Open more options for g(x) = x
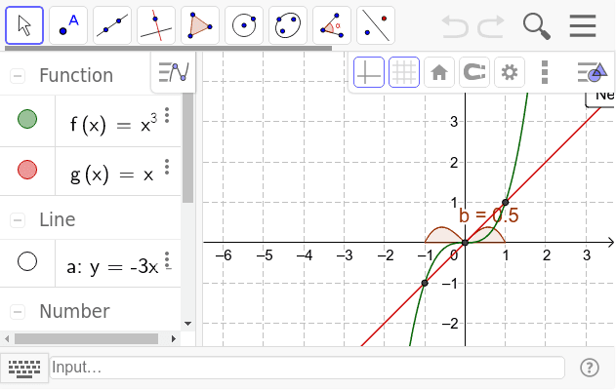616x390 pixels. (167, 167)
